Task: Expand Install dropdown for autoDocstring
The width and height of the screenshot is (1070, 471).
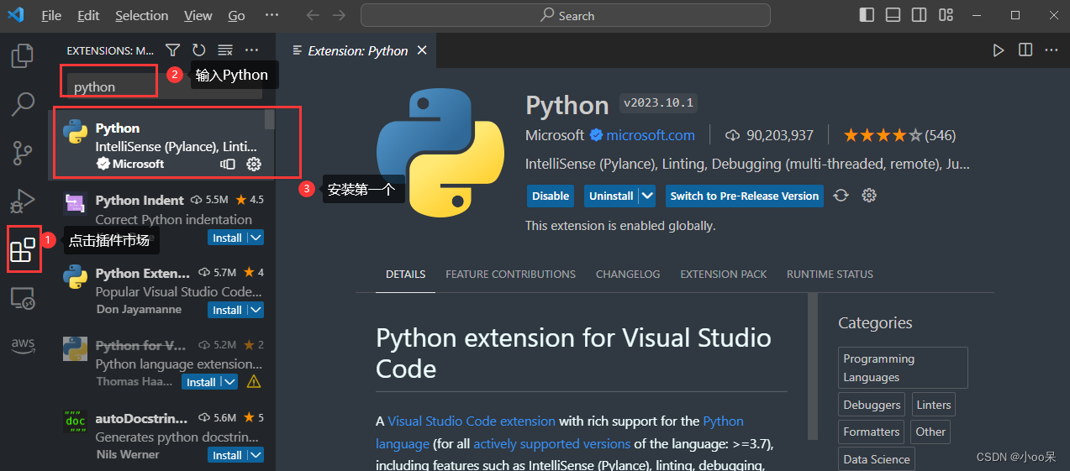Action: pyautogui.click(x=256, y=455)
